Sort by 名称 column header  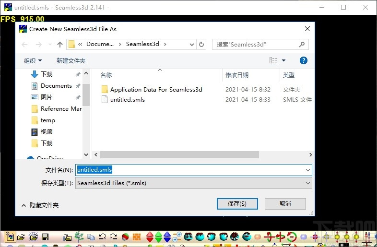click(106, 75)
